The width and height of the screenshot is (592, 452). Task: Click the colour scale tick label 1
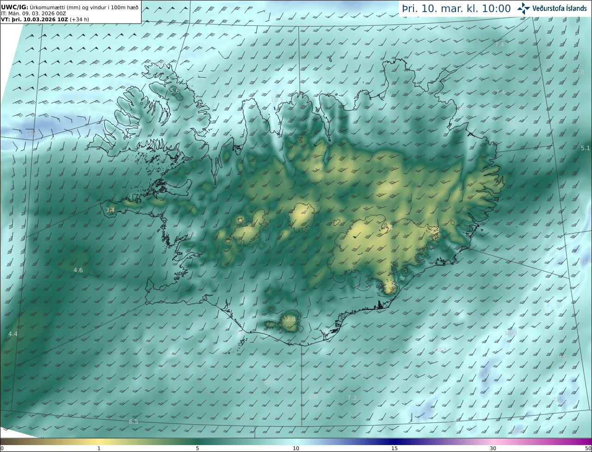[99, 448]
